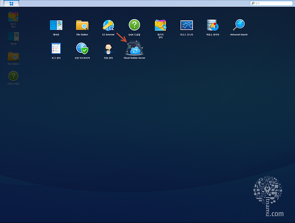Select dimmed Control Panel desktop shortcut on left
The image size is (295, 223).
coord(14,37)
